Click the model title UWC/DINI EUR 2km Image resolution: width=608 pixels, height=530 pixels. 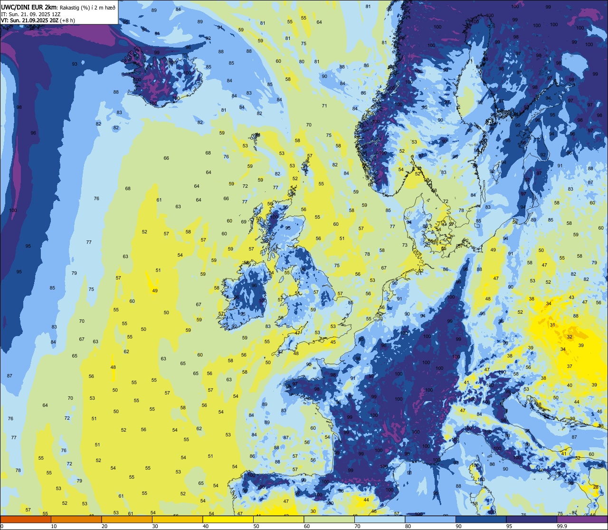29,7
